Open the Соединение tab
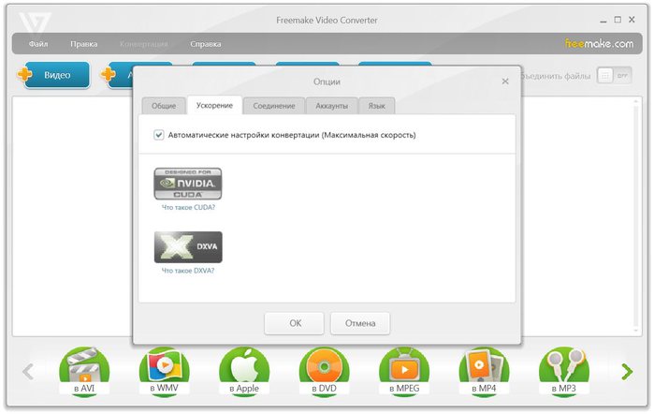654x414 pixels. pyautogui.click(x=274, y=106)
